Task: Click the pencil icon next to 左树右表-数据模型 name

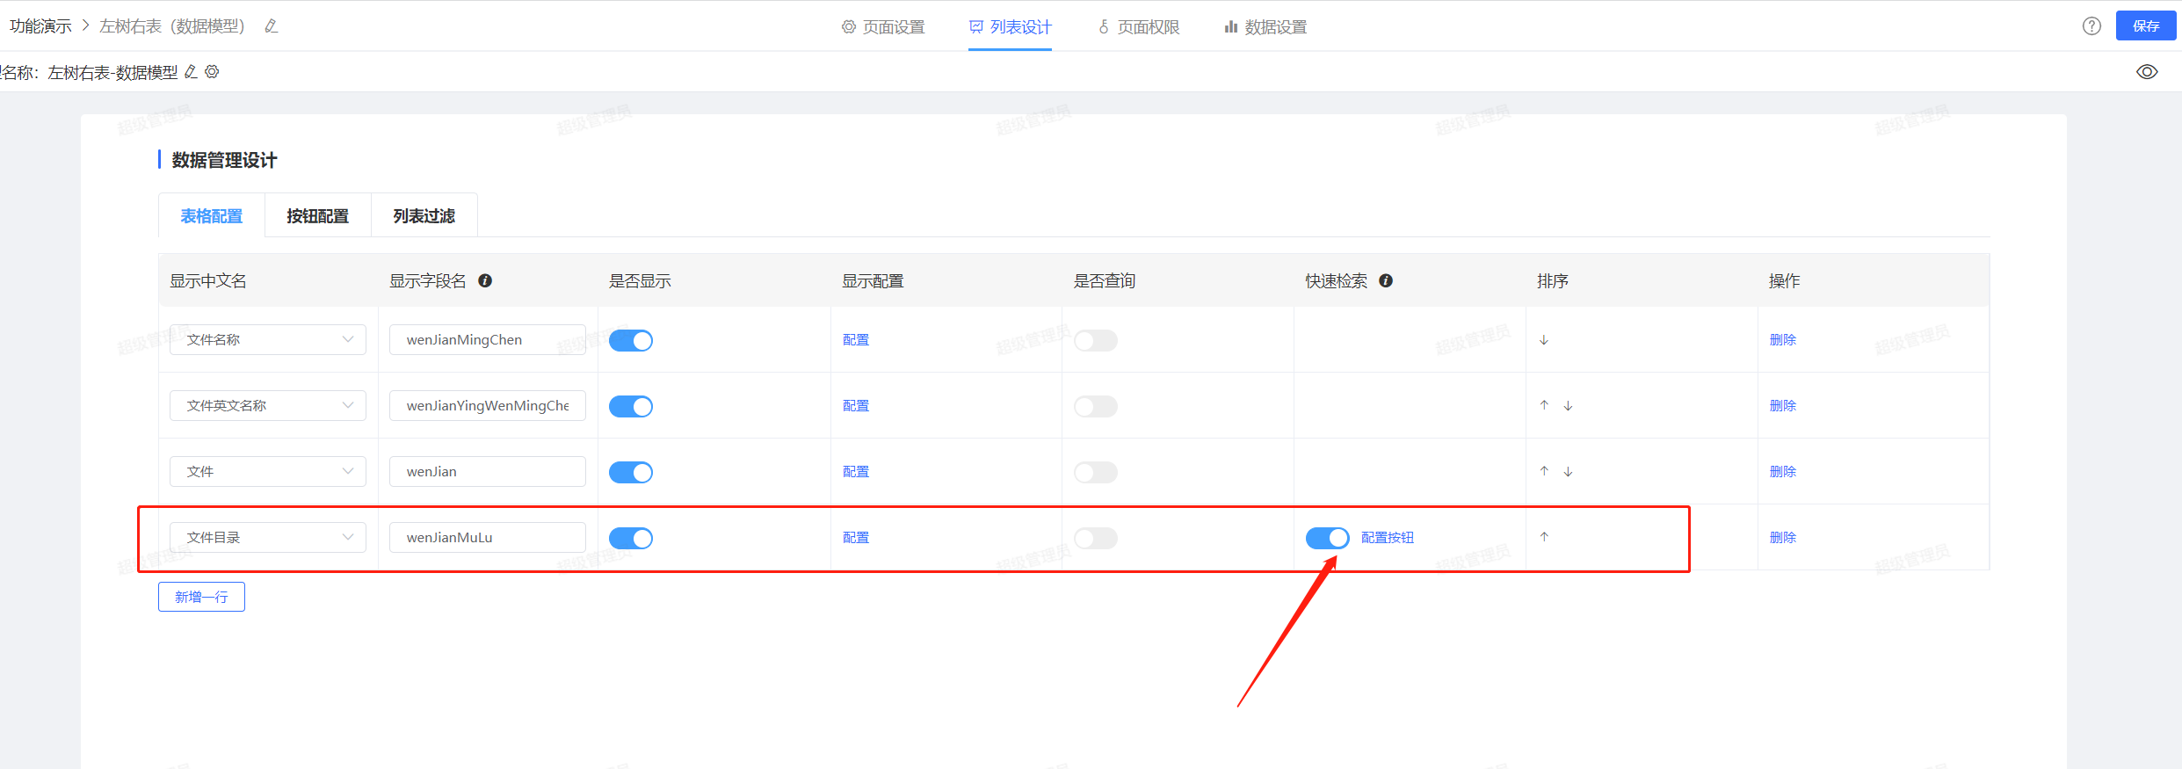Action: [x=191, y=72]
